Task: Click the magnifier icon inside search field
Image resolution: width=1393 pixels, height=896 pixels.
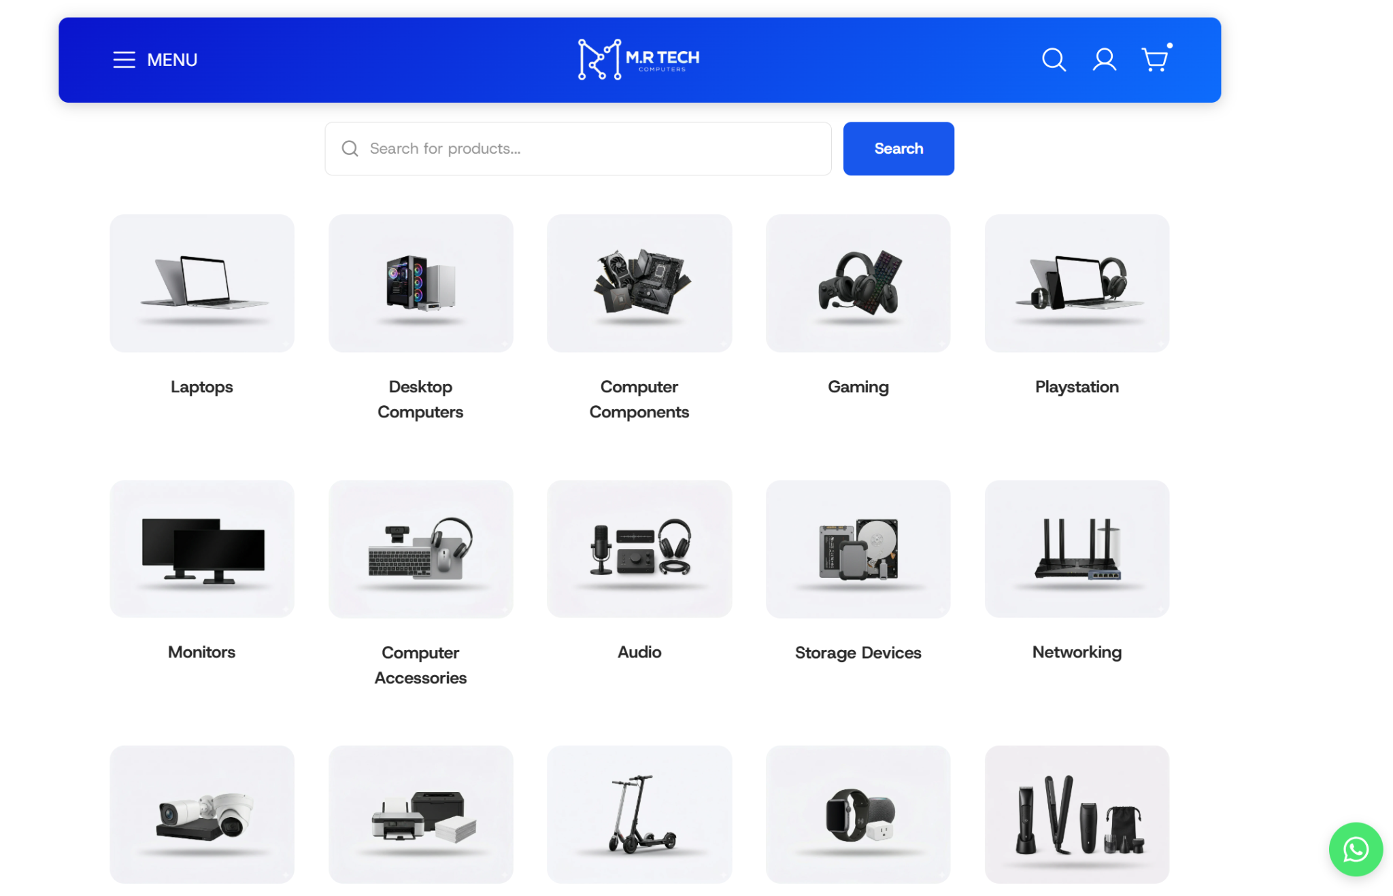Action: click(x=350, y=149)
